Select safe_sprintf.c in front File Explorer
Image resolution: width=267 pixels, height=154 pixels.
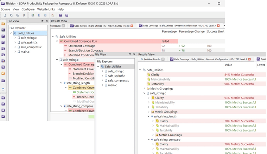[116, 76]
